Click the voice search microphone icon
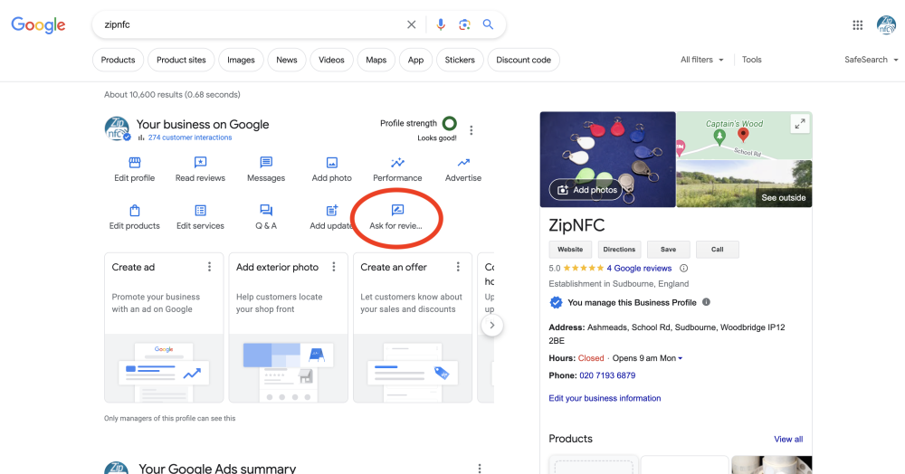Image resolution: width=905 pixels, height=474 pixels. [x=441, y=24]
